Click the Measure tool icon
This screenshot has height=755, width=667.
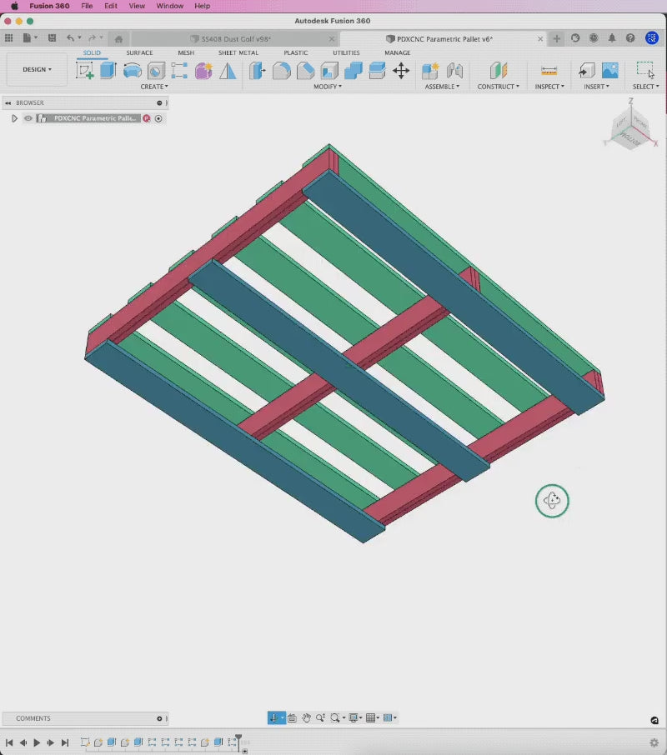click(x=549, y=71)
